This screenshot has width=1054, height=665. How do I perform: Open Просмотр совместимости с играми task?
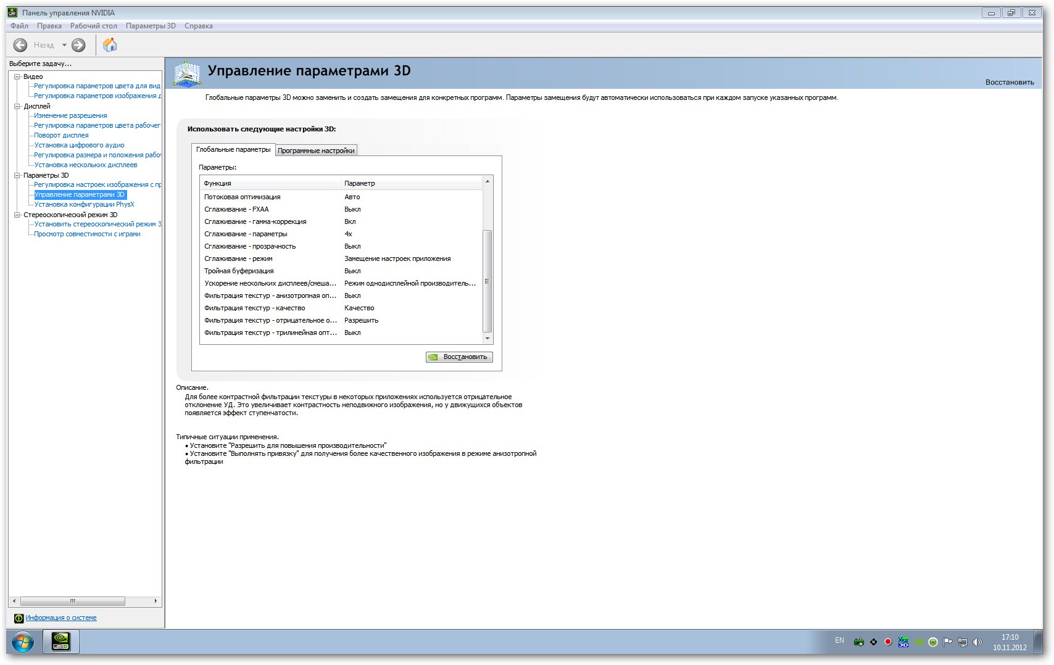click(x=87, y=234)
